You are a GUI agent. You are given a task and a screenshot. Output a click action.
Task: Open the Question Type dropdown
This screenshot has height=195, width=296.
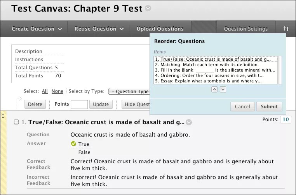point(129,92)
